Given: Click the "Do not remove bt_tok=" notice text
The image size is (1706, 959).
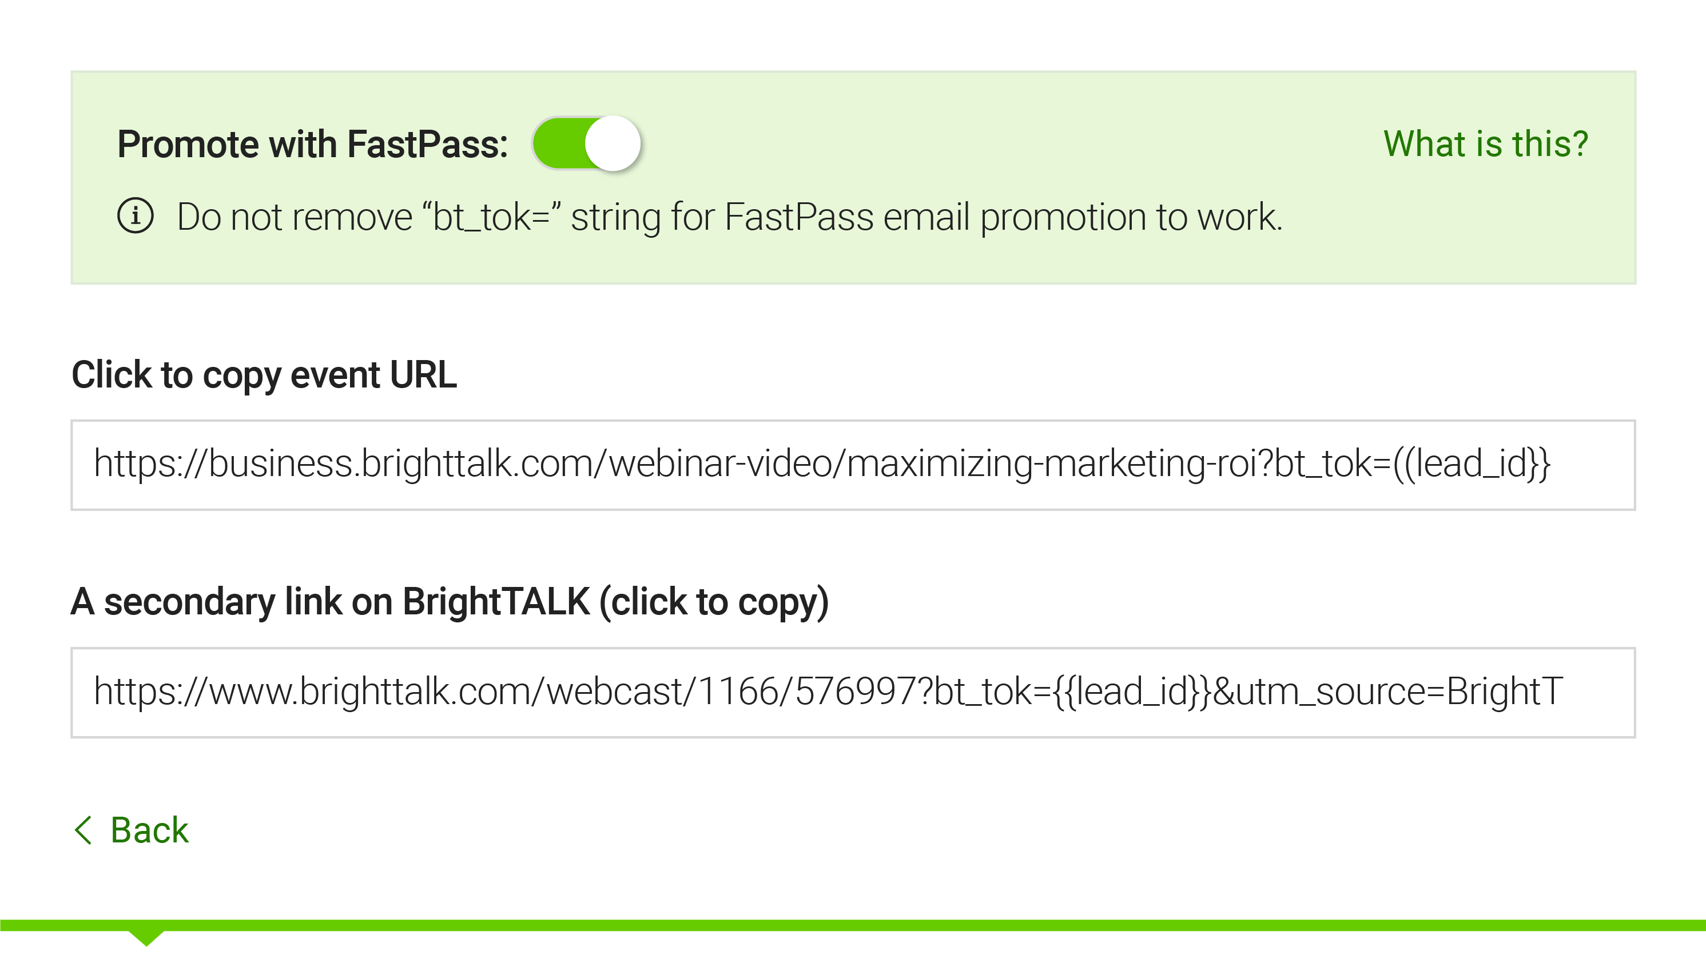Looking at the screenshot, I should tap(729, 217).
